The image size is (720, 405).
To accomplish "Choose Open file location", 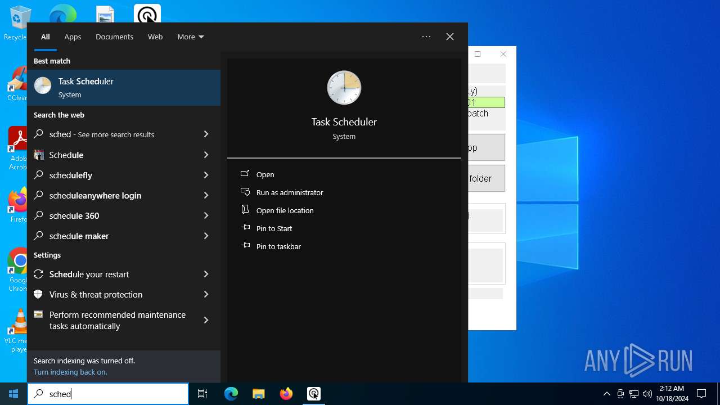I will click(x=285, y=210).
